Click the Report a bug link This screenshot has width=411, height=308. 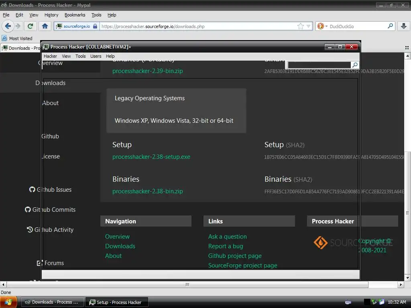[226, 246]
